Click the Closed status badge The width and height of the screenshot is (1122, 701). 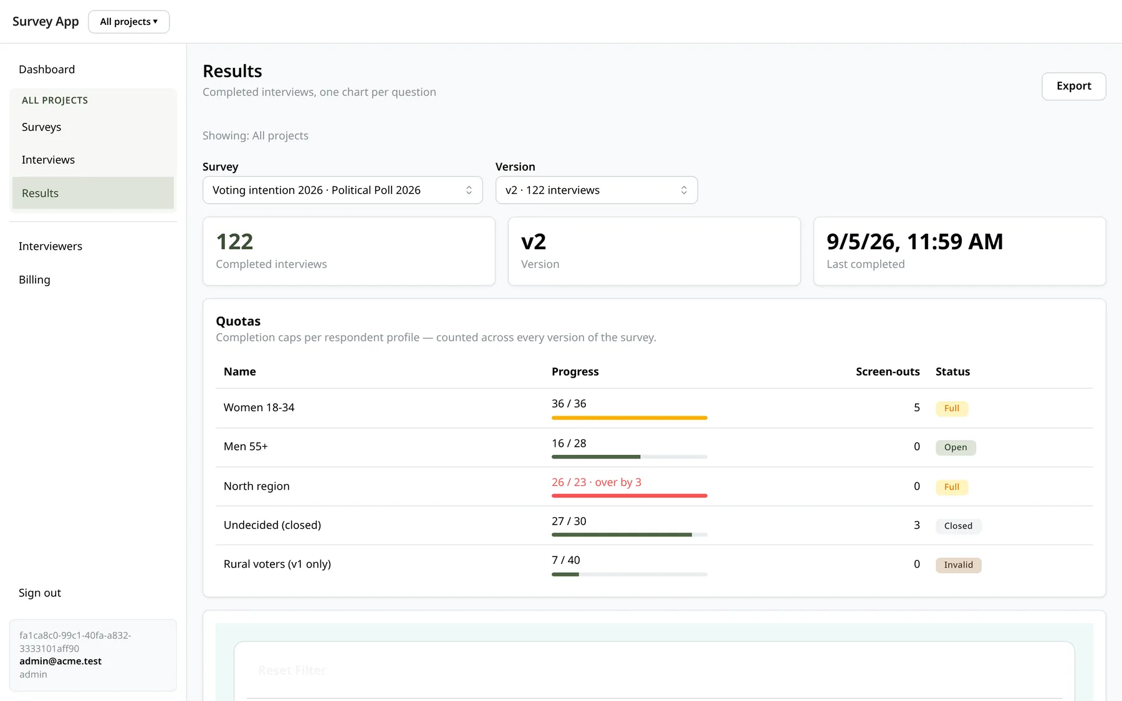(958, 526)
